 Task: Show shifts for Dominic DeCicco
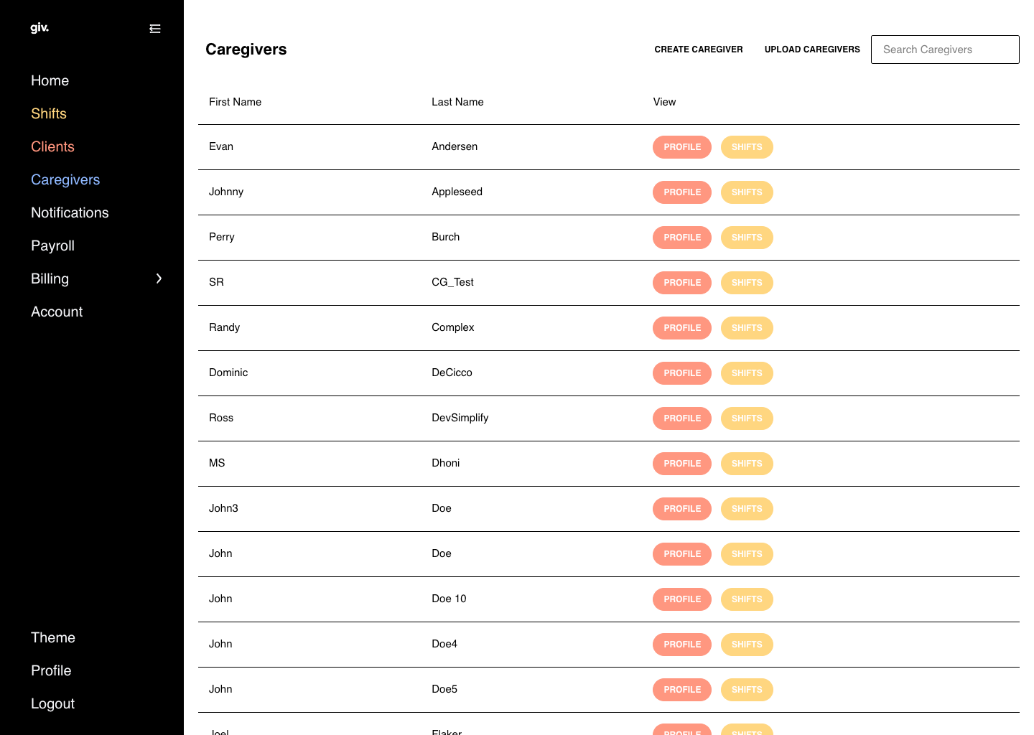click(x=747, y=373)
